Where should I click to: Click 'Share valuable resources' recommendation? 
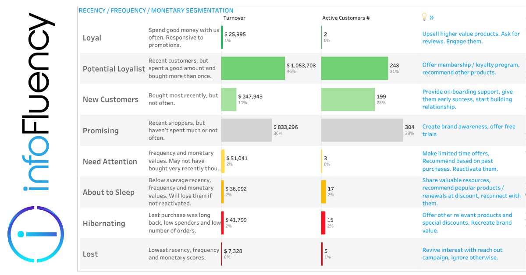pyautogui.click(x=472, y=192)
